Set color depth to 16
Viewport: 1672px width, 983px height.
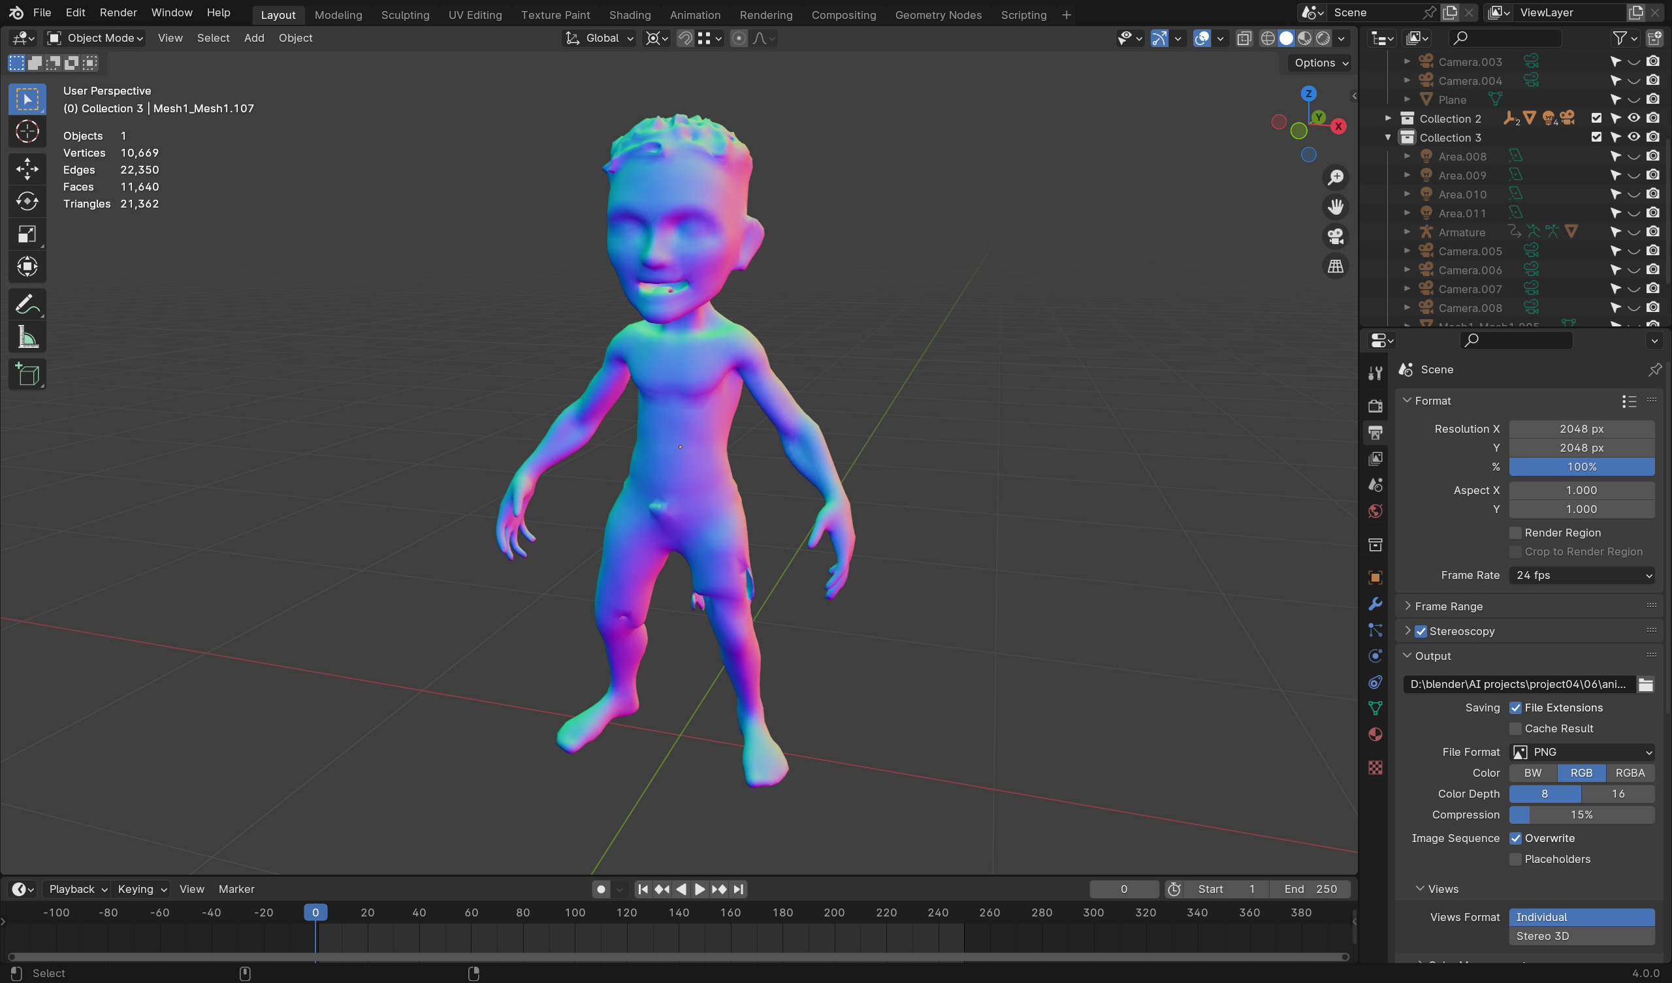tap(1618, 794)
